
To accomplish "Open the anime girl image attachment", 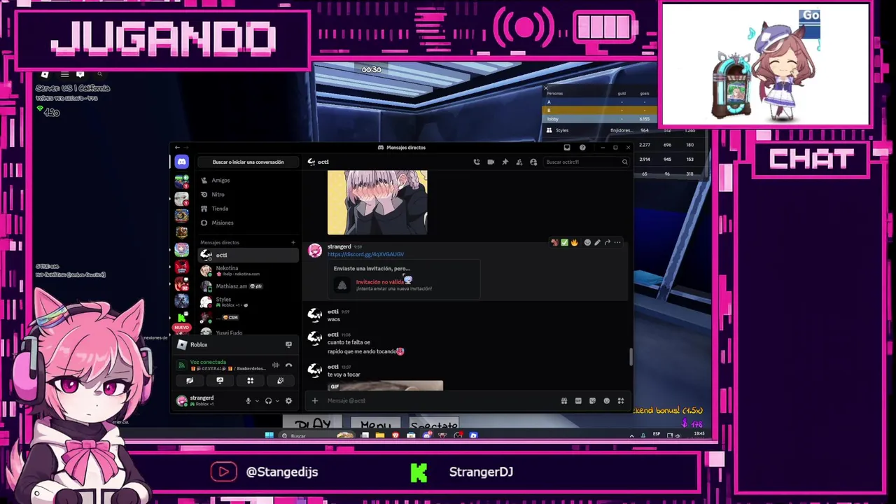I will coord(377,202).
